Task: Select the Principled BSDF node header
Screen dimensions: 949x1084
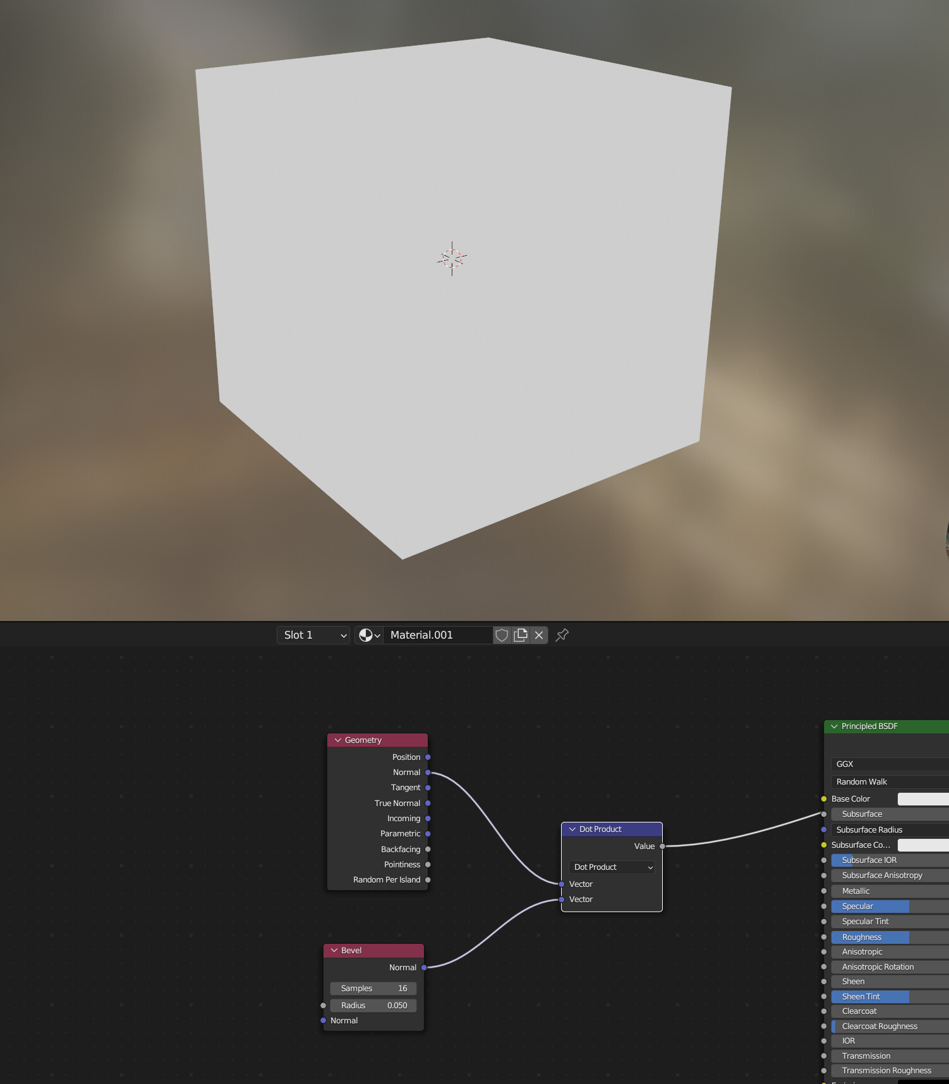Action: coord(886,726)
